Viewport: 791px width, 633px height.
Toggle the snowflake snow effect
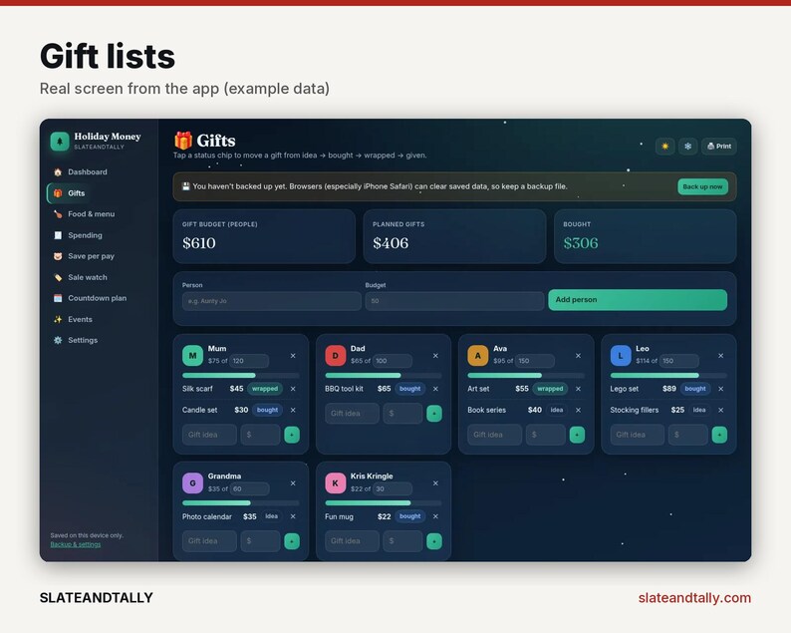pos(687,147)
